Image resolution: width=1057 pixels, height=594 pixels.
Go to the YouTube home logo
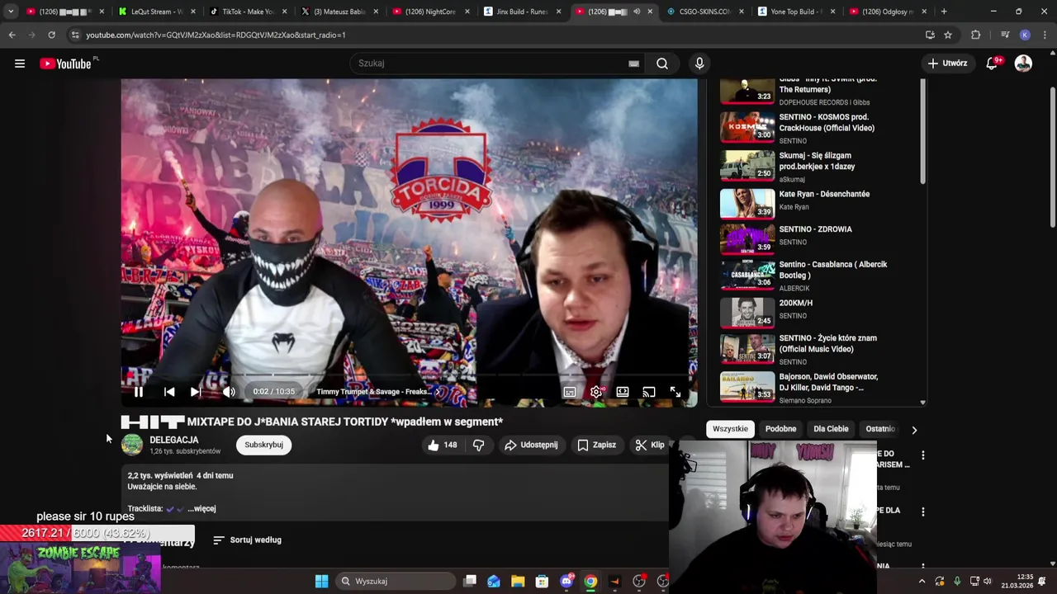pos(66,64)
